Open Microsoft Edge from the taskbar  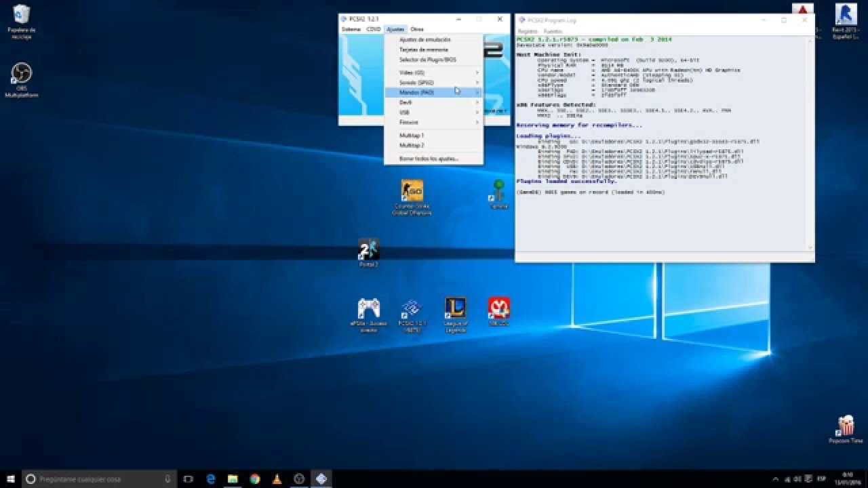211,479
